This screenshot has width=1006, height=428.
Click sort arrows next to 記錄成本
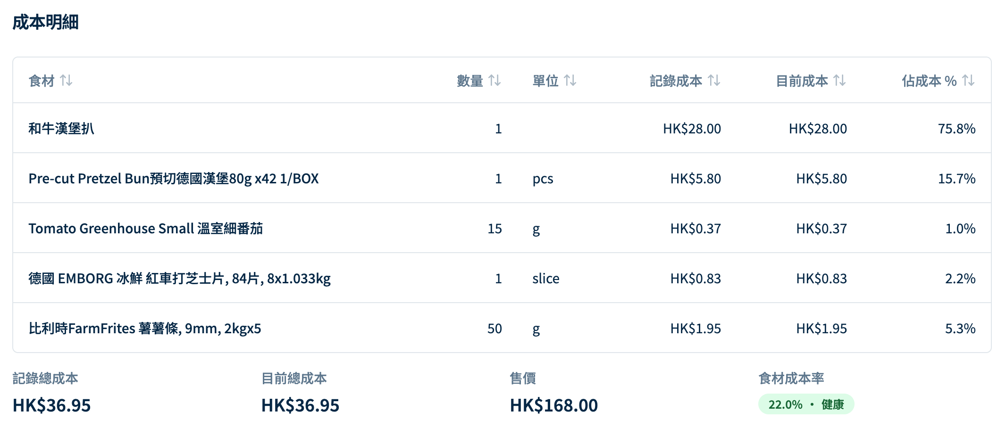714,81
